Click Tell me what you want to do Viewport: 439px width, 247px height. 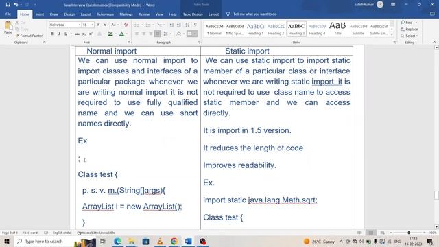point(252,14)
